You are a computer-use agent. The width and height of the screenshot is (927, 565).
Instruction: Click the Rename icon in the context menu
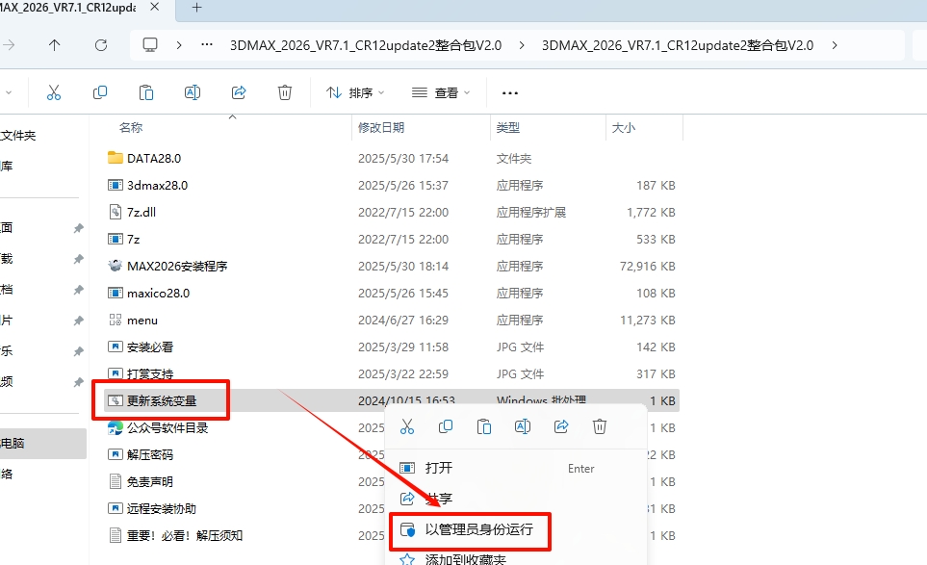(523, 425)
